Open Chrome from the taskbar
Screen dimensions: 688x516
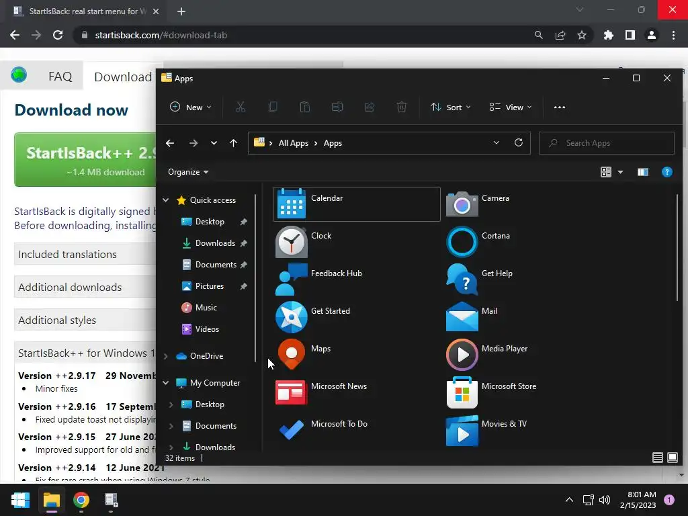(x=81, y=500)
